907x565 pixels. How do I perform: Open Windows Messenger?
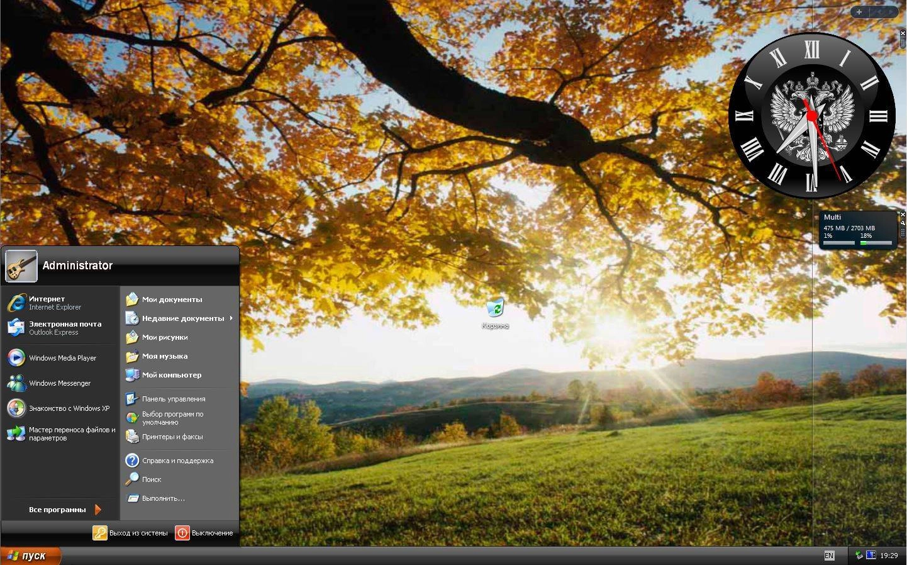60,383
